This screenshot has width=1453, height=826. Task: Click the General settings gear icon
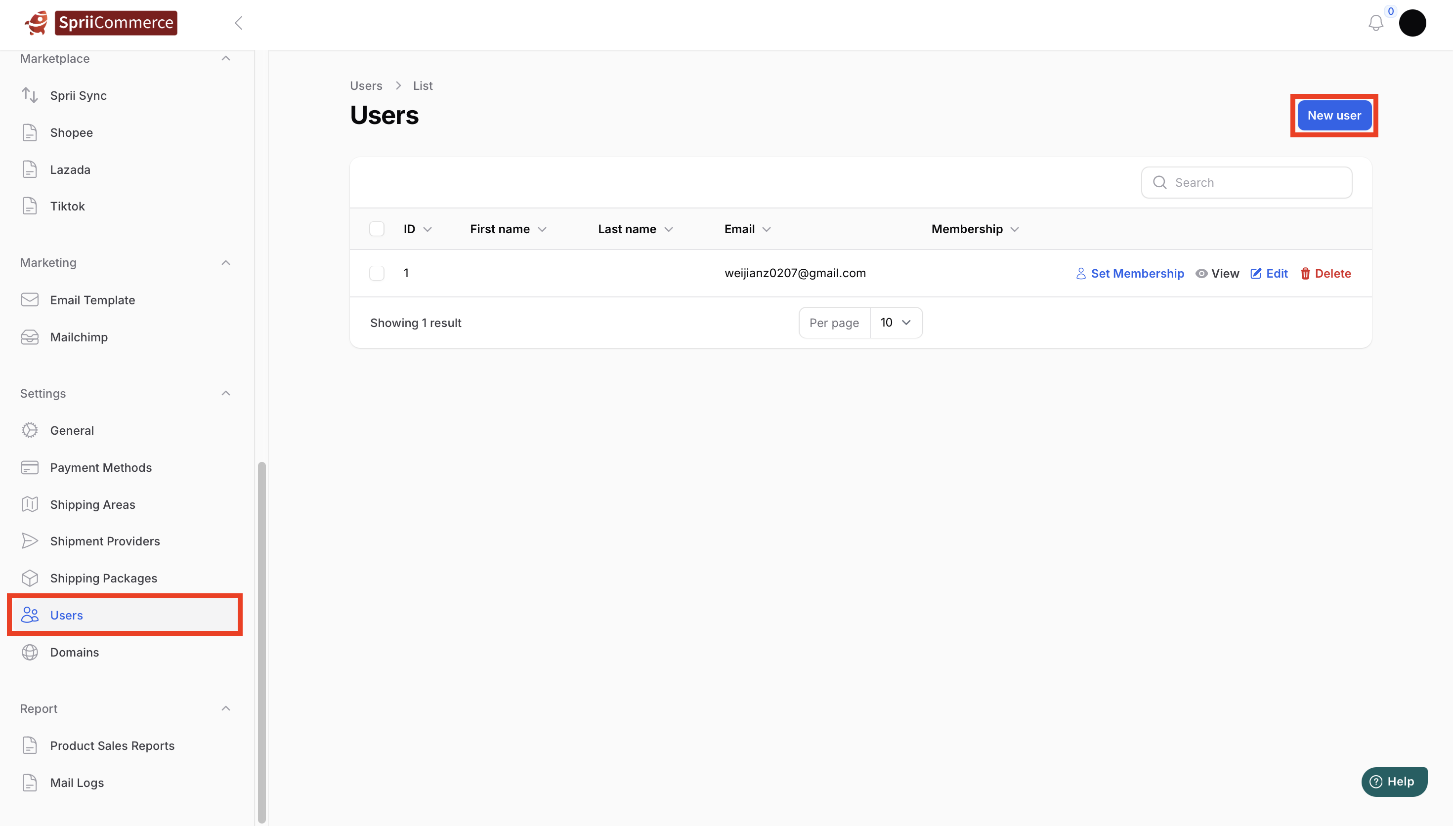tap(30, 430)
